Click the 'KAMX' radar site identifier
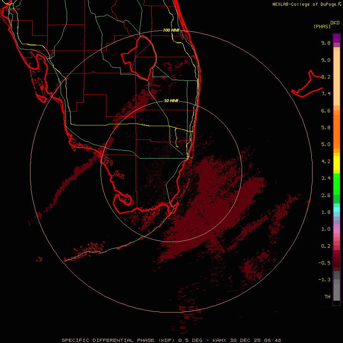This screenshot has height=343, width=343. tap(220, 340)
